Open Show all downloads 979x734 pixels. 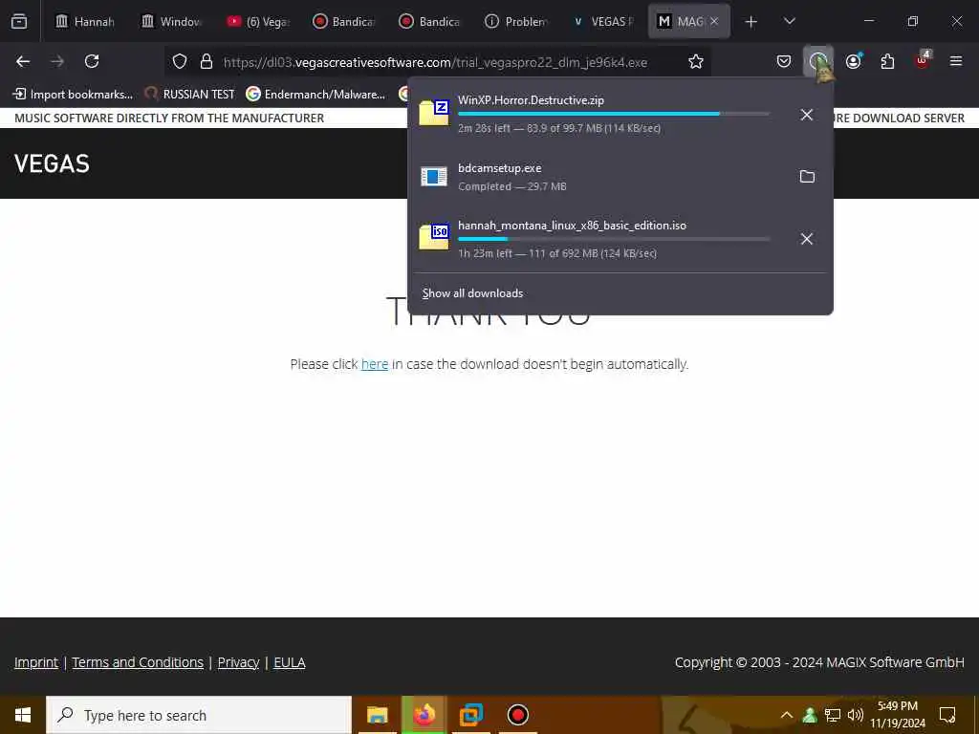point(472,293)
